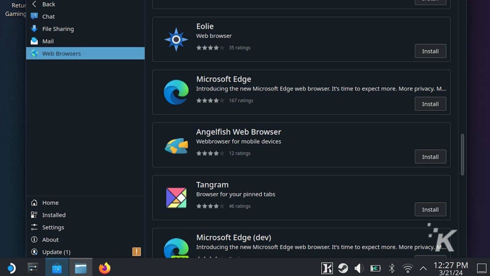Select the Web Browsers category
This screenshot has width=490, height=276.
pos(85,53)
